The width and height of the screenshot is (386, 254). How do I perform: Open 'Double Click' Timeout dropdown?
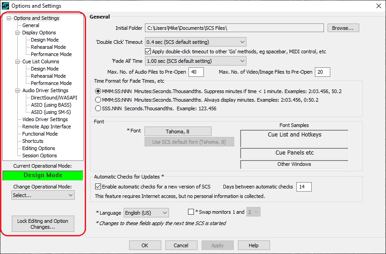pyautogui.click(x=196, y=42)
